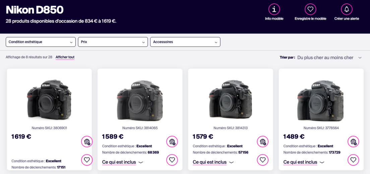This screenshot has height=174, width=370.
Task: Favorite the 1 489 € camera listing
Action: coord(353,160)
